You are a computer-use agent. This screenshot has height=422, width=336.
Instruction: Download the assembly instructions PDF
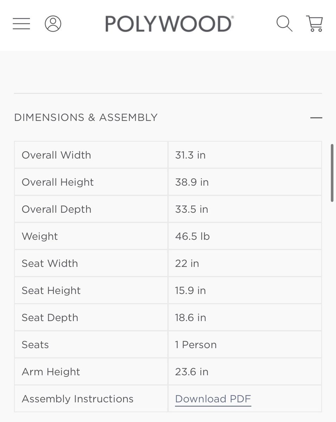click(213, 399)
